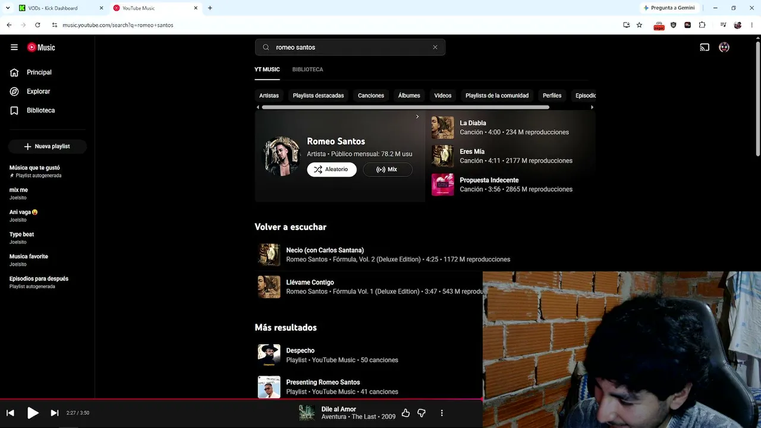Open Dile al Amor album art in player

[x=307, y=413]
